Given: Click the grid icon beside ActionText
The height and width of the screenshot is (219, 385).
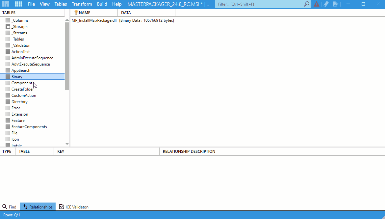Looking at the screenshot, I should tap(8, 52).
